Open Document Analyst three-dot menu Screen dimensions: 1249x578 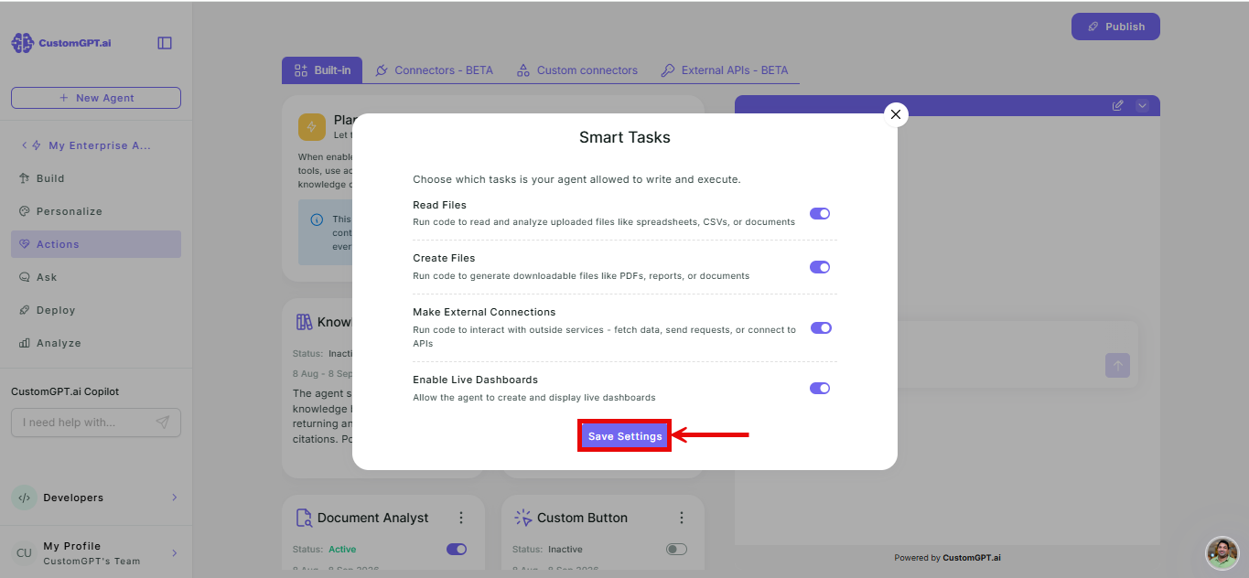(462, 518)
